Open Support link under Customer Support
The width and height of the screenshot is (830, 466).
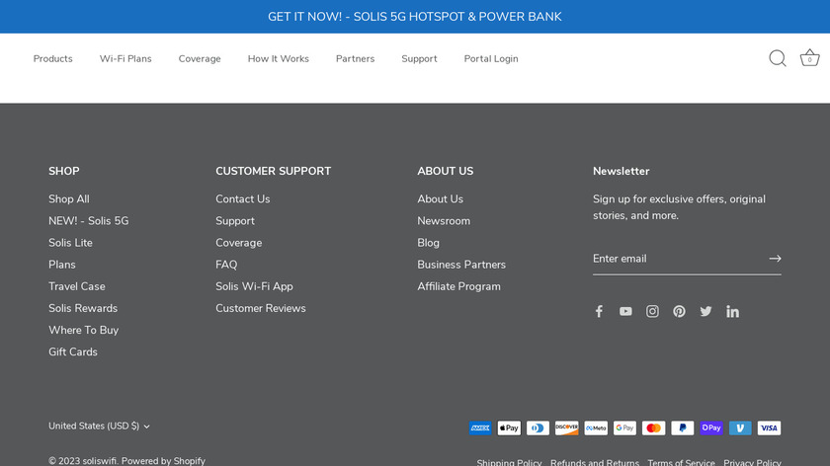235,221
